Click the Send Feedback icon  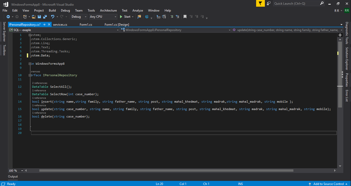(x=269, y=3)
